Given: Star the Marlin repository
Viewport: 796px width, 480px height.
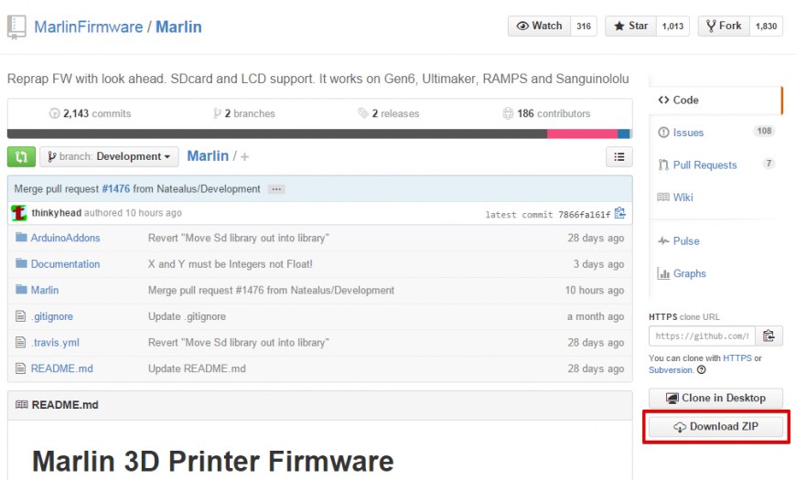Looking at the screenshot, I should pos(630,26).
